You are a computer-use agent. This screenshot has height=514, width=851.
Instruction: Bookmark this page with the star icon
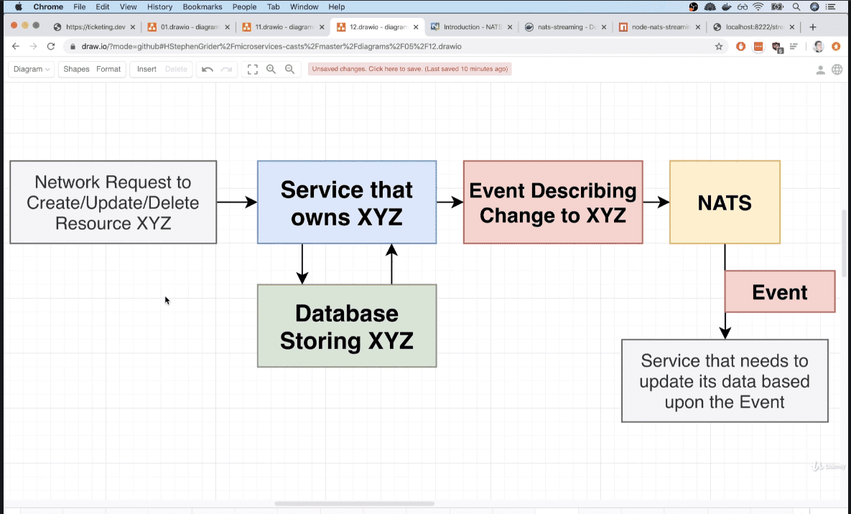(719, 47)
